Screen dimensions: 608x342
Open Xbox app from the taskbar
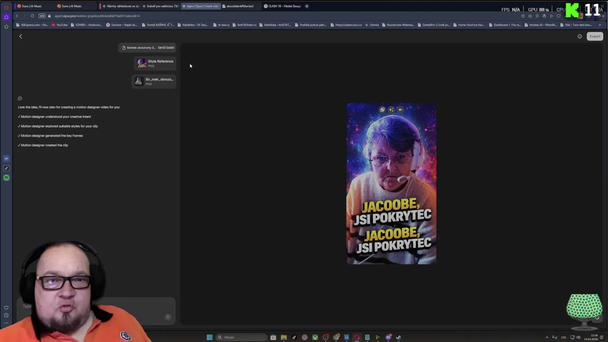[x=315, y=337]
